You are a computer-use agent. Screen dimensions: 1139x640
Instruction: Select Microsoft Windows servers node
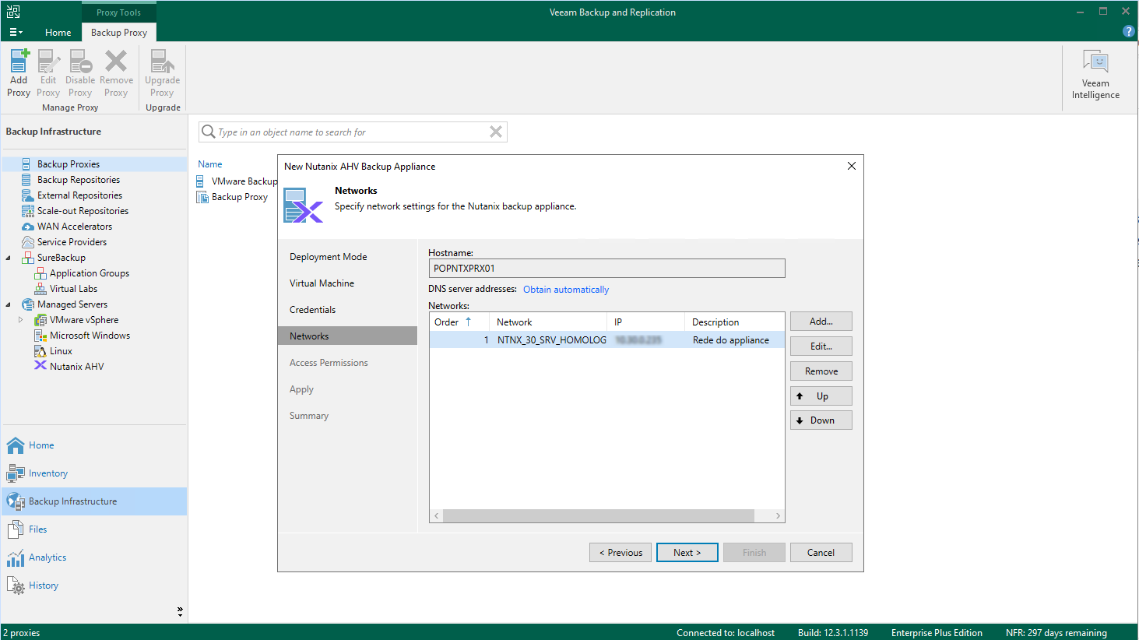click(x=90, y=336)
